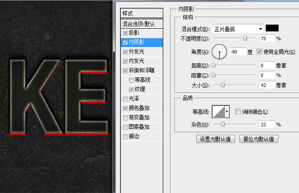Viewport: 299px width, 193px height.
Task: Toggle the 投影 drop shadow checkbox
Action: point(125,33)
